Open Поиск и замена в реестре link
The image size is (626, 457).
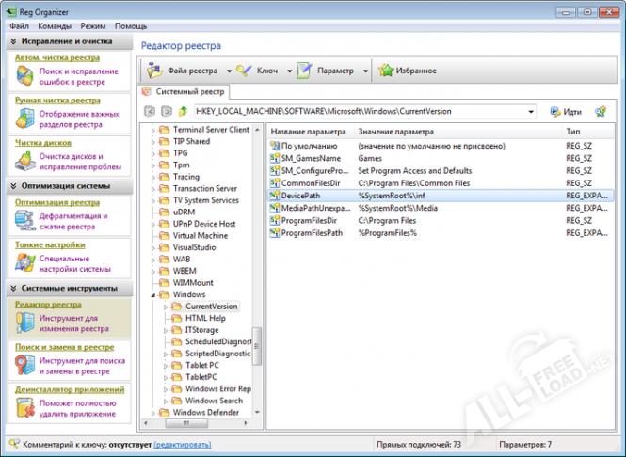click(x=70, y=347)
